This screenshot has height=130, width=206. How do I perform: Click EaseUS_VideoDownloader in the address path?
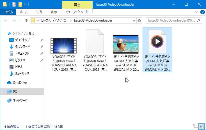(93, 20)
